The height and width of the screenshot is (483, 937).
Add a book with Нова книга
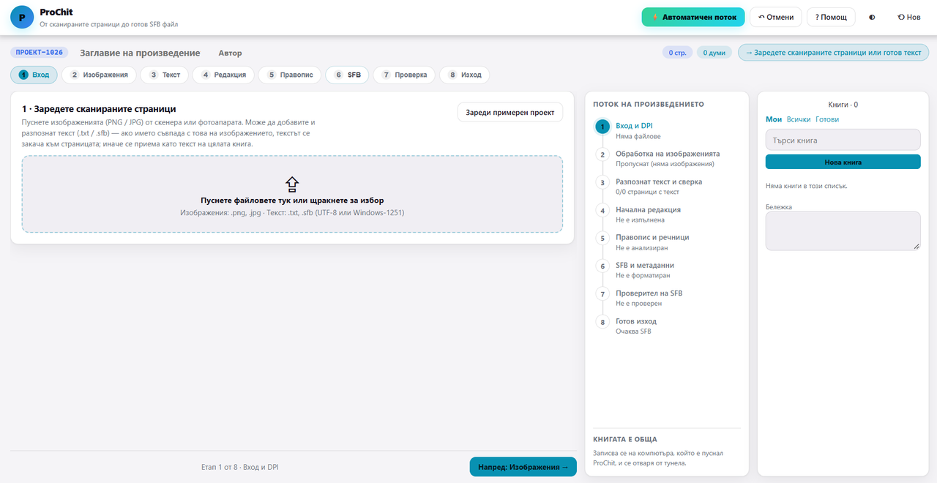843,162
